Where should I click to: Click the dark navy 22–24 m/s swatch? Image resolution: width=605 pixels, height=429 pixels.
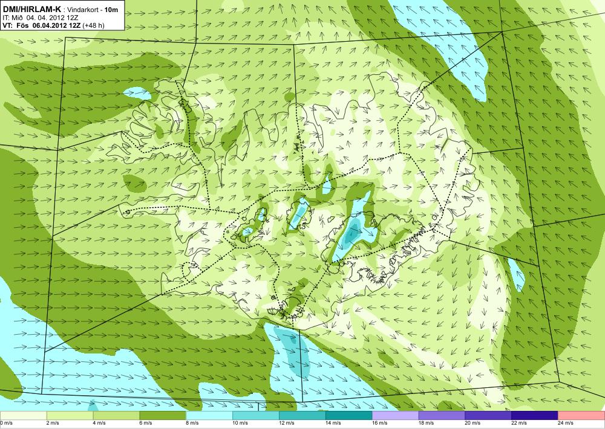(x=535, y=416)
